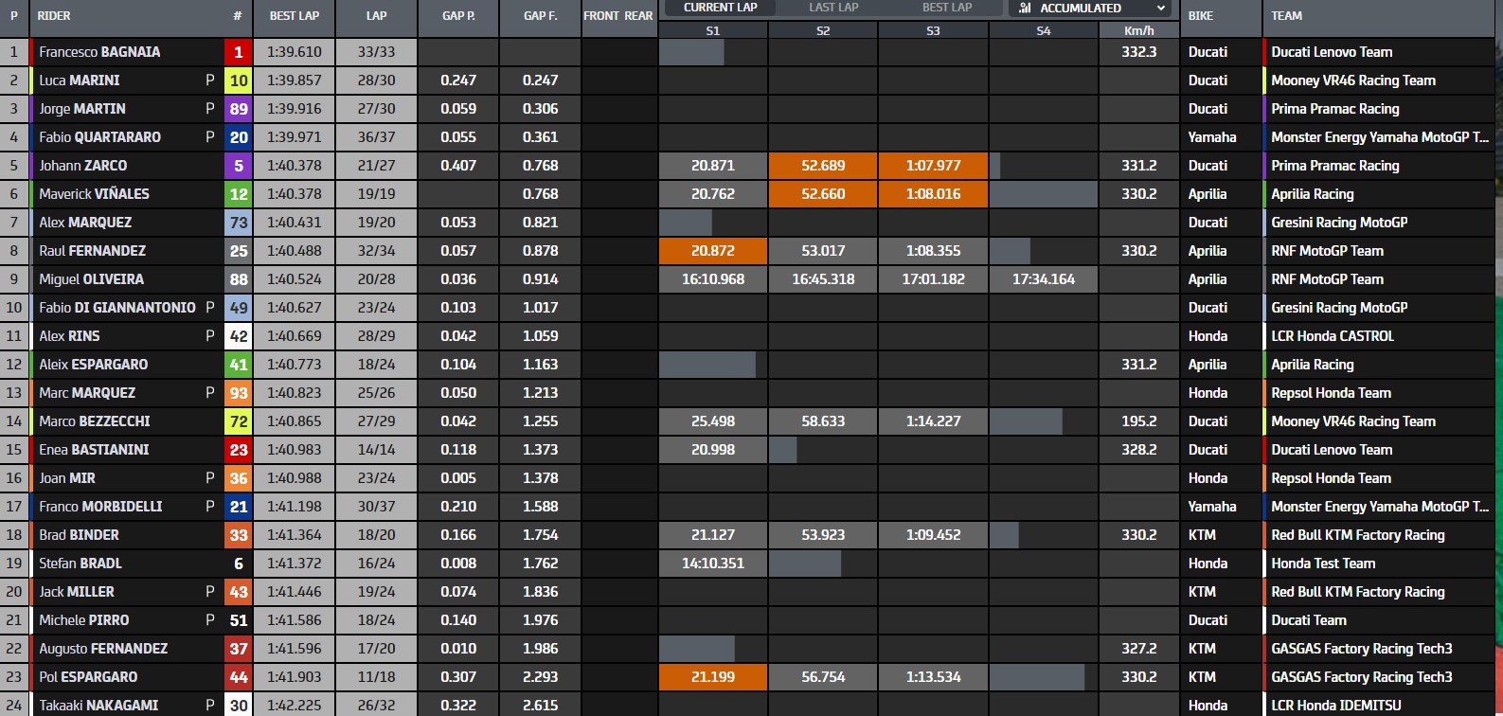Click Viñales's orange S3 time 1:08.016
This screenshot has height=716, width=1503.
click(x=933, y=194)
